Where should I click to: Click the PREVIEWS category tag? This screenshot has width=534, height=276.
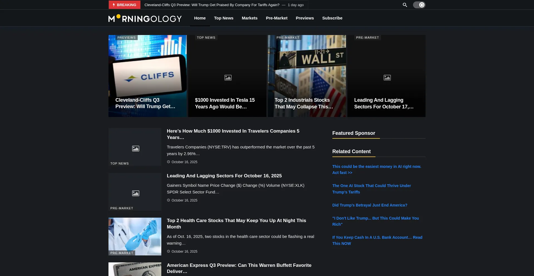tap(126, 38)
